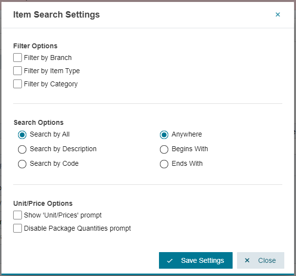
Task: Choose the Ends With radio option
Action: pyautogui.click(x=164, y=164)
